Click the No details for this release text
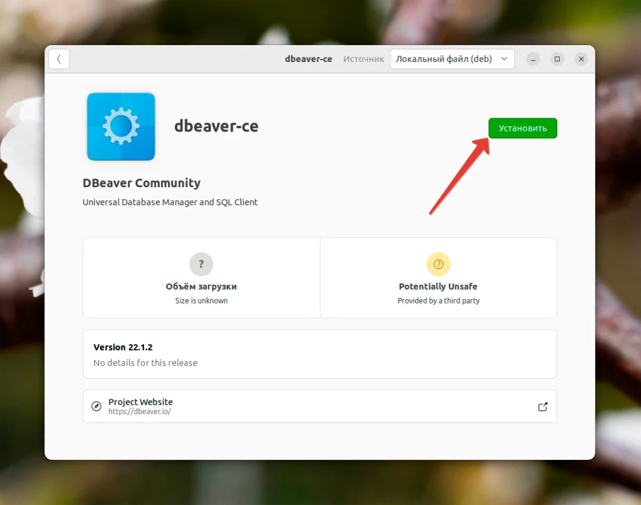Screen dimensions: 641x505 [145, 362]
